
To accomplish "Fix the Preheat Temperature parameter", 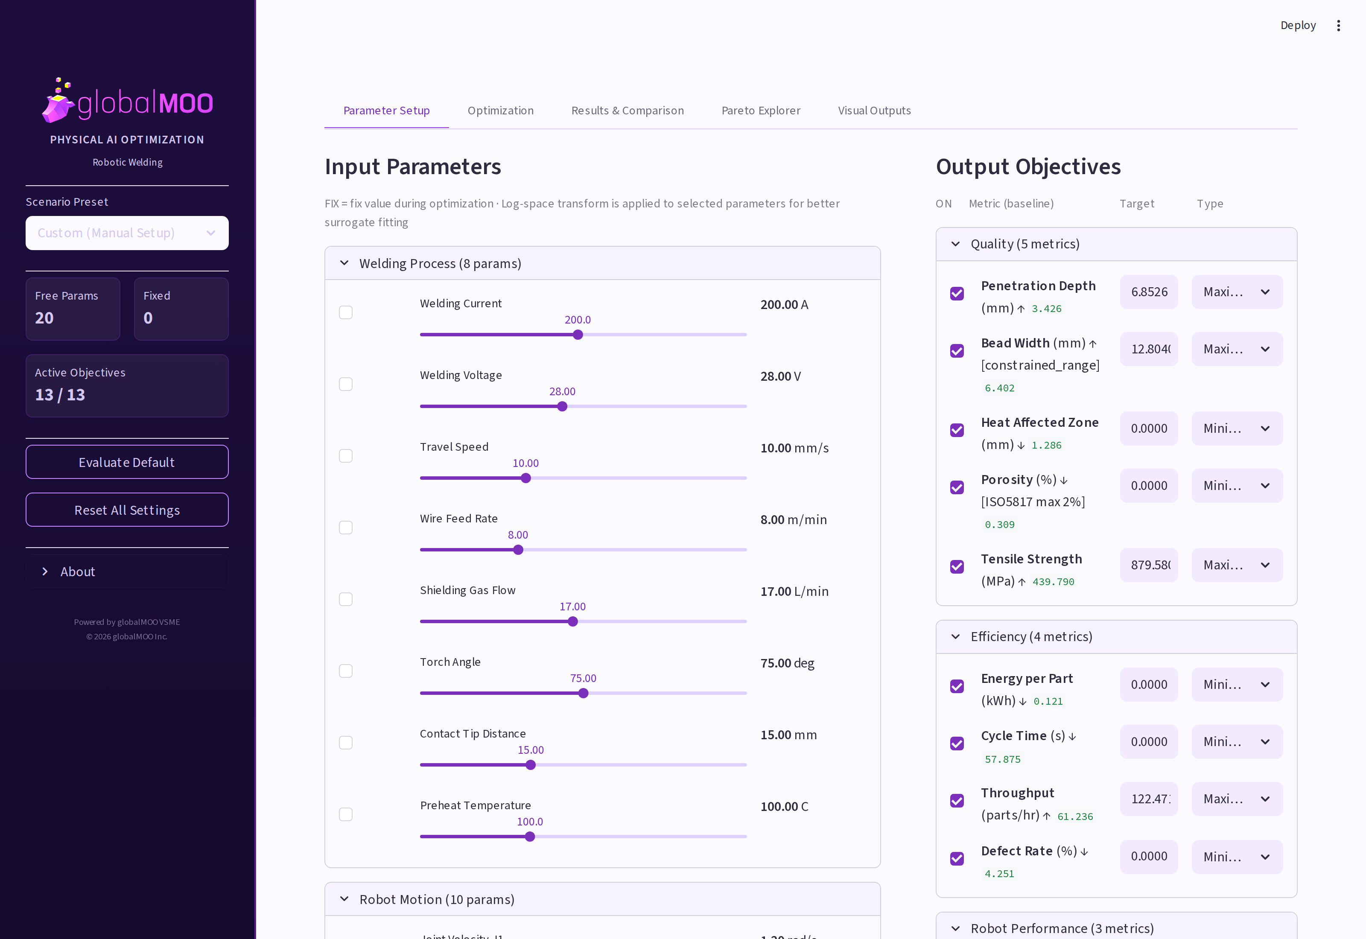I will (346, 814).
